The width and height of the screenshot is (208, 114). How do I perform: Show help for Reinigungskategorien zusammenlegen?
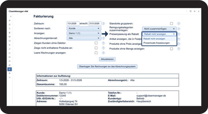(179, 29)
